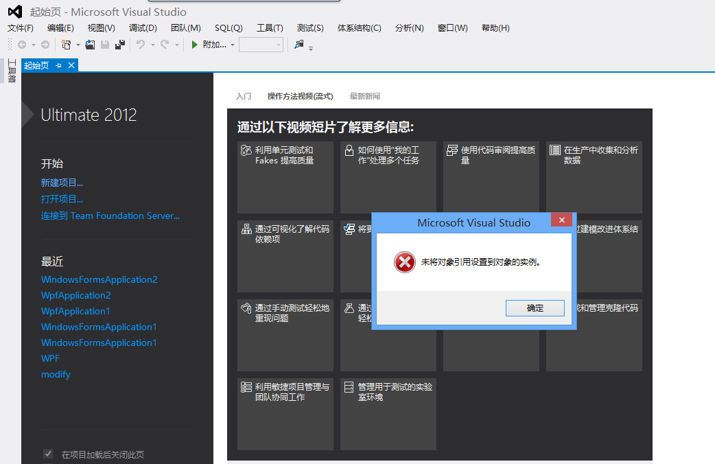Open the 测试(S) menu

[310, 28]
